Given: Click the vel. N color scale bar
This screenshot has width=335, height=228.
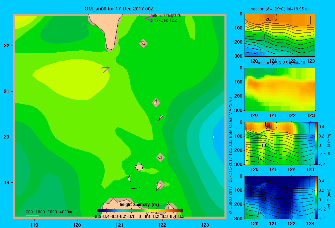Looking at the screenshot, I should (x=317, y=143).
